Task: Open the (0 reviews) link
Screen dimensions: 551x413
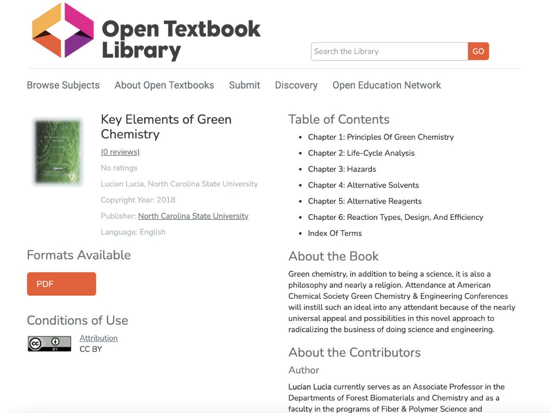Action: (x=120, y=152)
